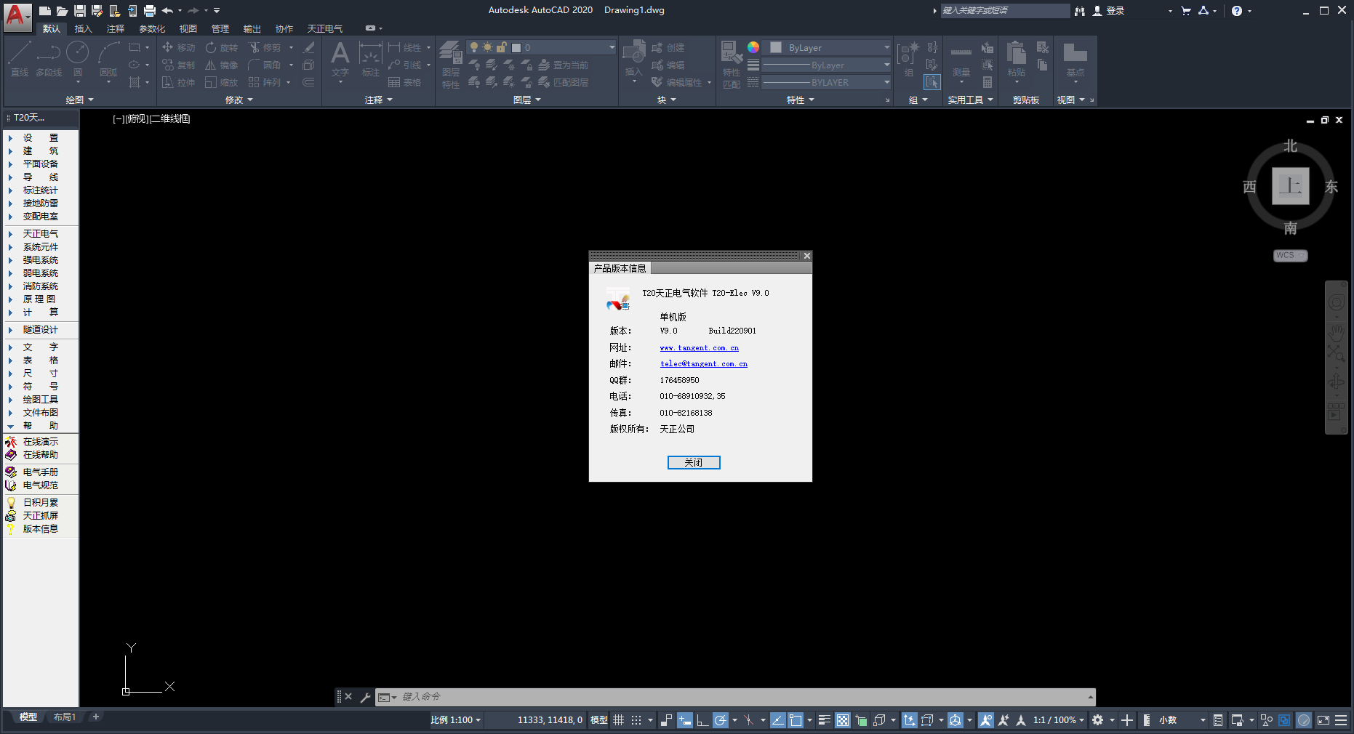
Task: Launch 天正抓屏 screen capture tool
Action: [41, 516]
